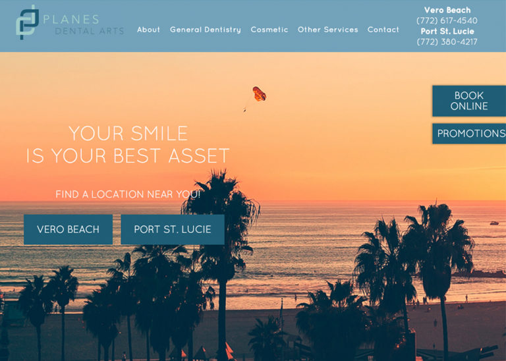Image resolution: width=506 pixels, height=361 pixels.
Task: Click the Your Smile Is Your Best Asset headline
Action: (128, 144)
